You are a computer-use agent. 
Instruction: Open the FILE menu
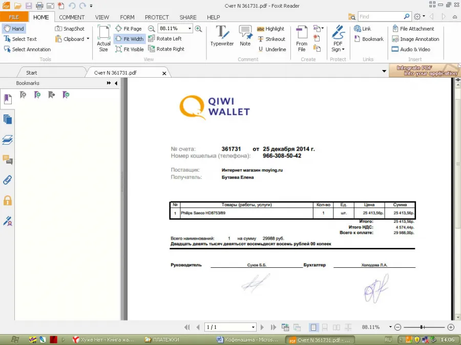[x=14, y=17]
